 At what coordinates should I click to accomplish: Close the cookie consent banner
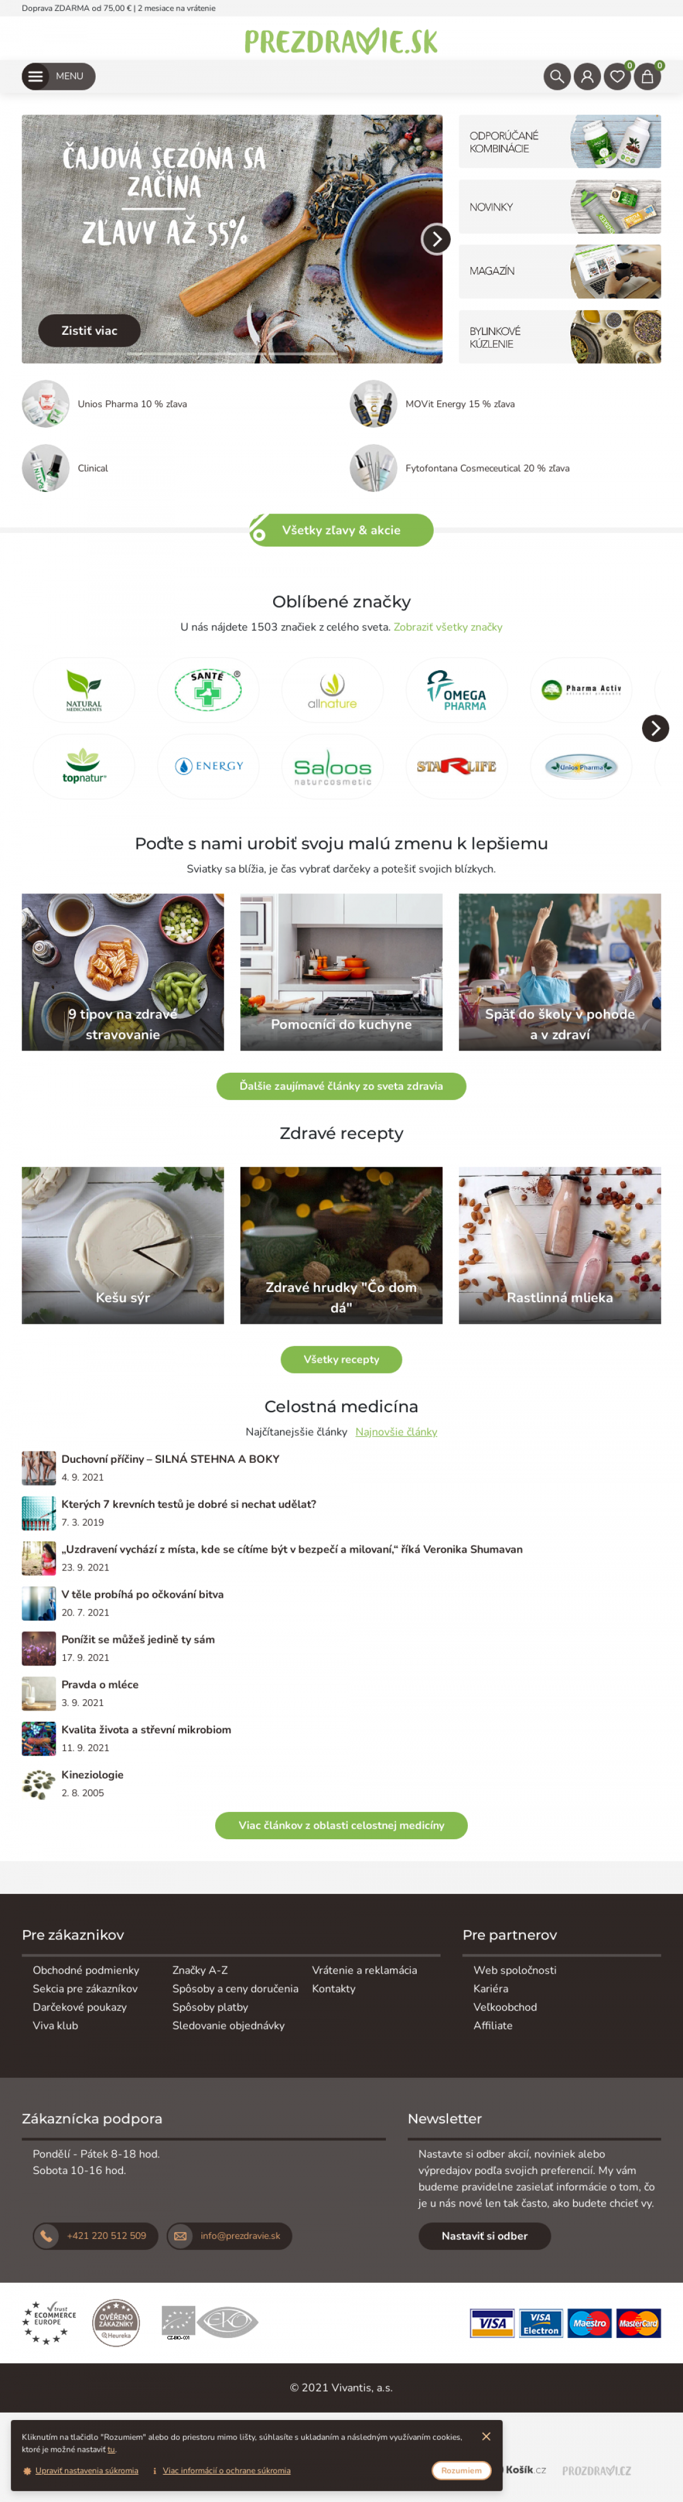tap(486, 2436)
